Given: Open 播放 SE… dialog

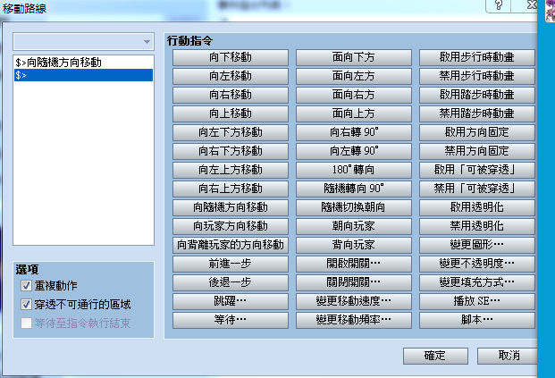Looking at the screenshot, I should [476, 301].
